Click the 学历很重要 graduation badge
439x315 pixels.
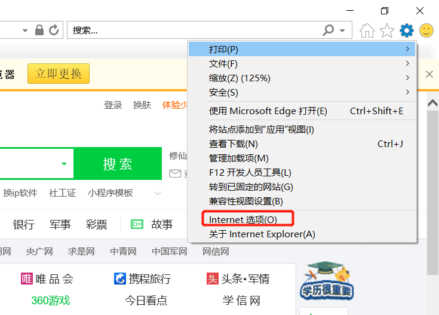click(327, 280)
